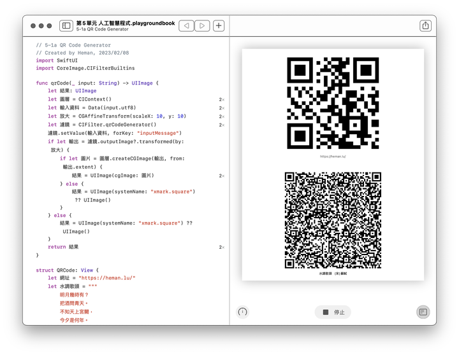Viewport: 459px width, 355px height.
Task: Open the share menu
Action: [x=425, y=26]
